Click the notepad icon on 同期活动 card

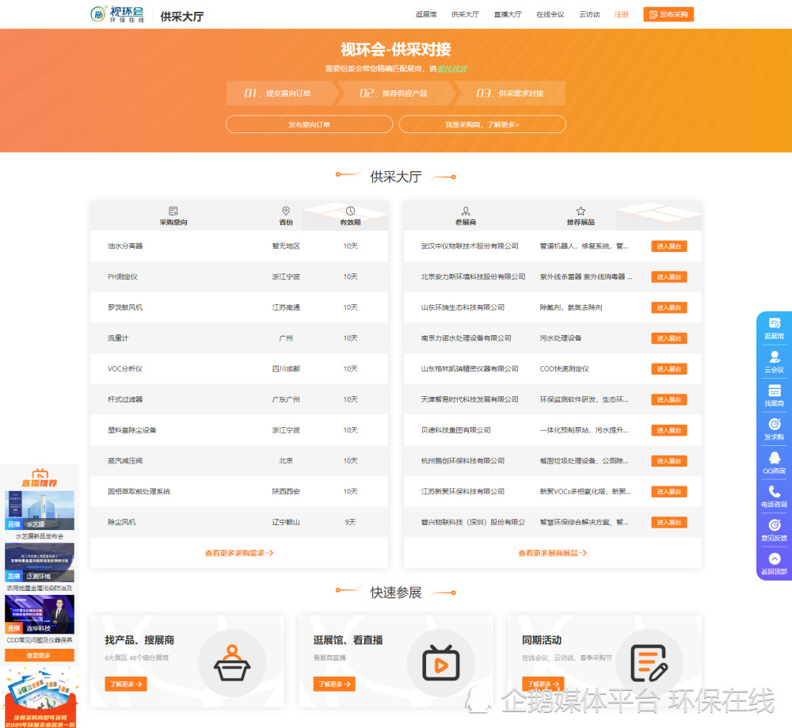click(649, 663)
